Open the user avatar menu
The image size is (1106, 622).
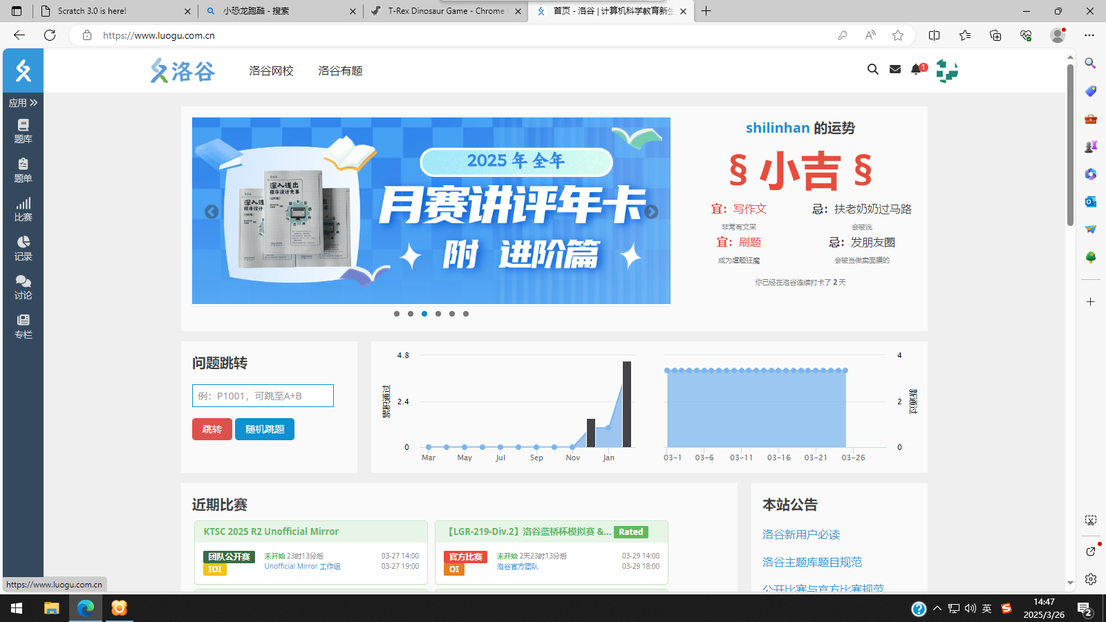pos(946,70)
